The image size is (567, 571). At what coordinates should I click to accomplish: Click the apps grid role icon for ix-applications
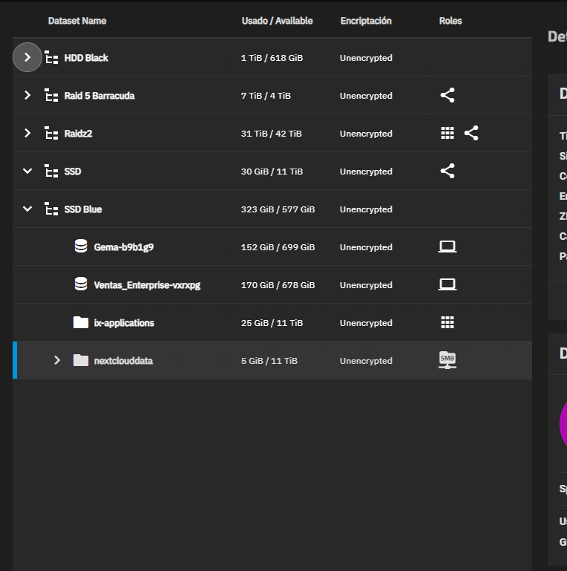[x=448, y=322]
